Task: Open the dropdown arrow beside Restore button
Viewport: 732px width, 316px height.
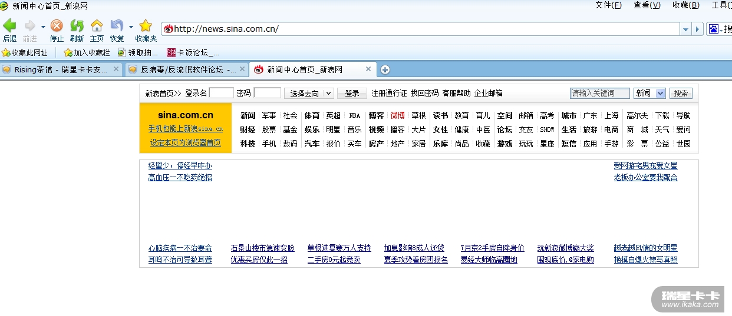Action: coord(131,26)
